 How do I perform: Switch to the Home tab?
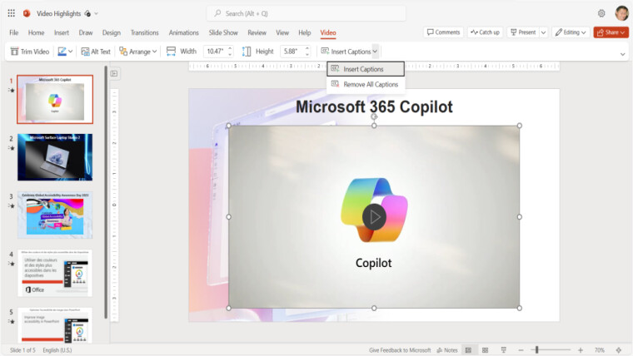[36, 32]
